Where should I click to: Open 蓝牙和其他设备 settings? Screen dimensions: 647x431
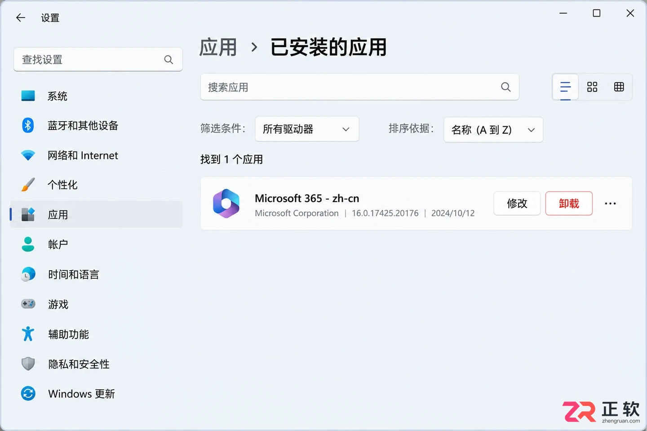coord(96,125)
